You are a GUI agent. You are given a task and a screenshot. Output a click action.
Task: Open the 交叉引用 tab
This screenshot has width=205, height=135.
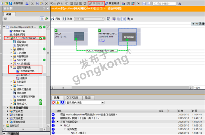coord(72,98)
